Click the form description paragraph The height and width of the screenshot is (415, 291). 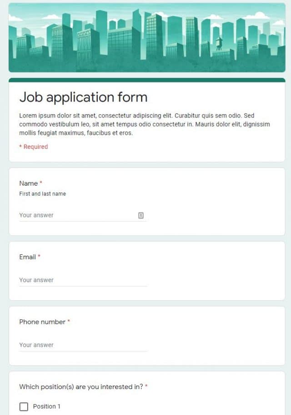[x=145, y=124]
